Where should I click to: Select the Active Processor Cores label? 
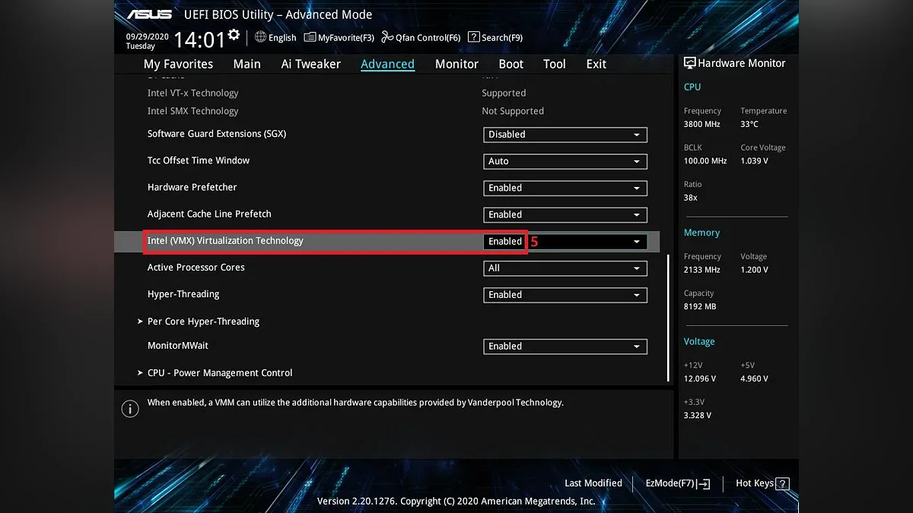pyautogui.click(x=196, y=268)
